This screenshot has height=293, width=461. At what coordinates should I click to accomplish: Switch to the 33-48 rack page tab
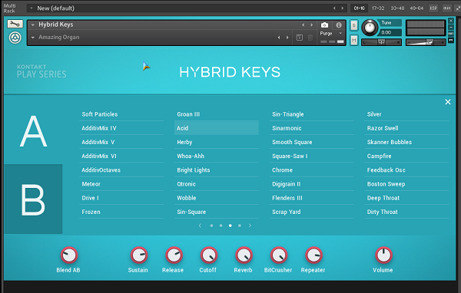click(397, 8)
